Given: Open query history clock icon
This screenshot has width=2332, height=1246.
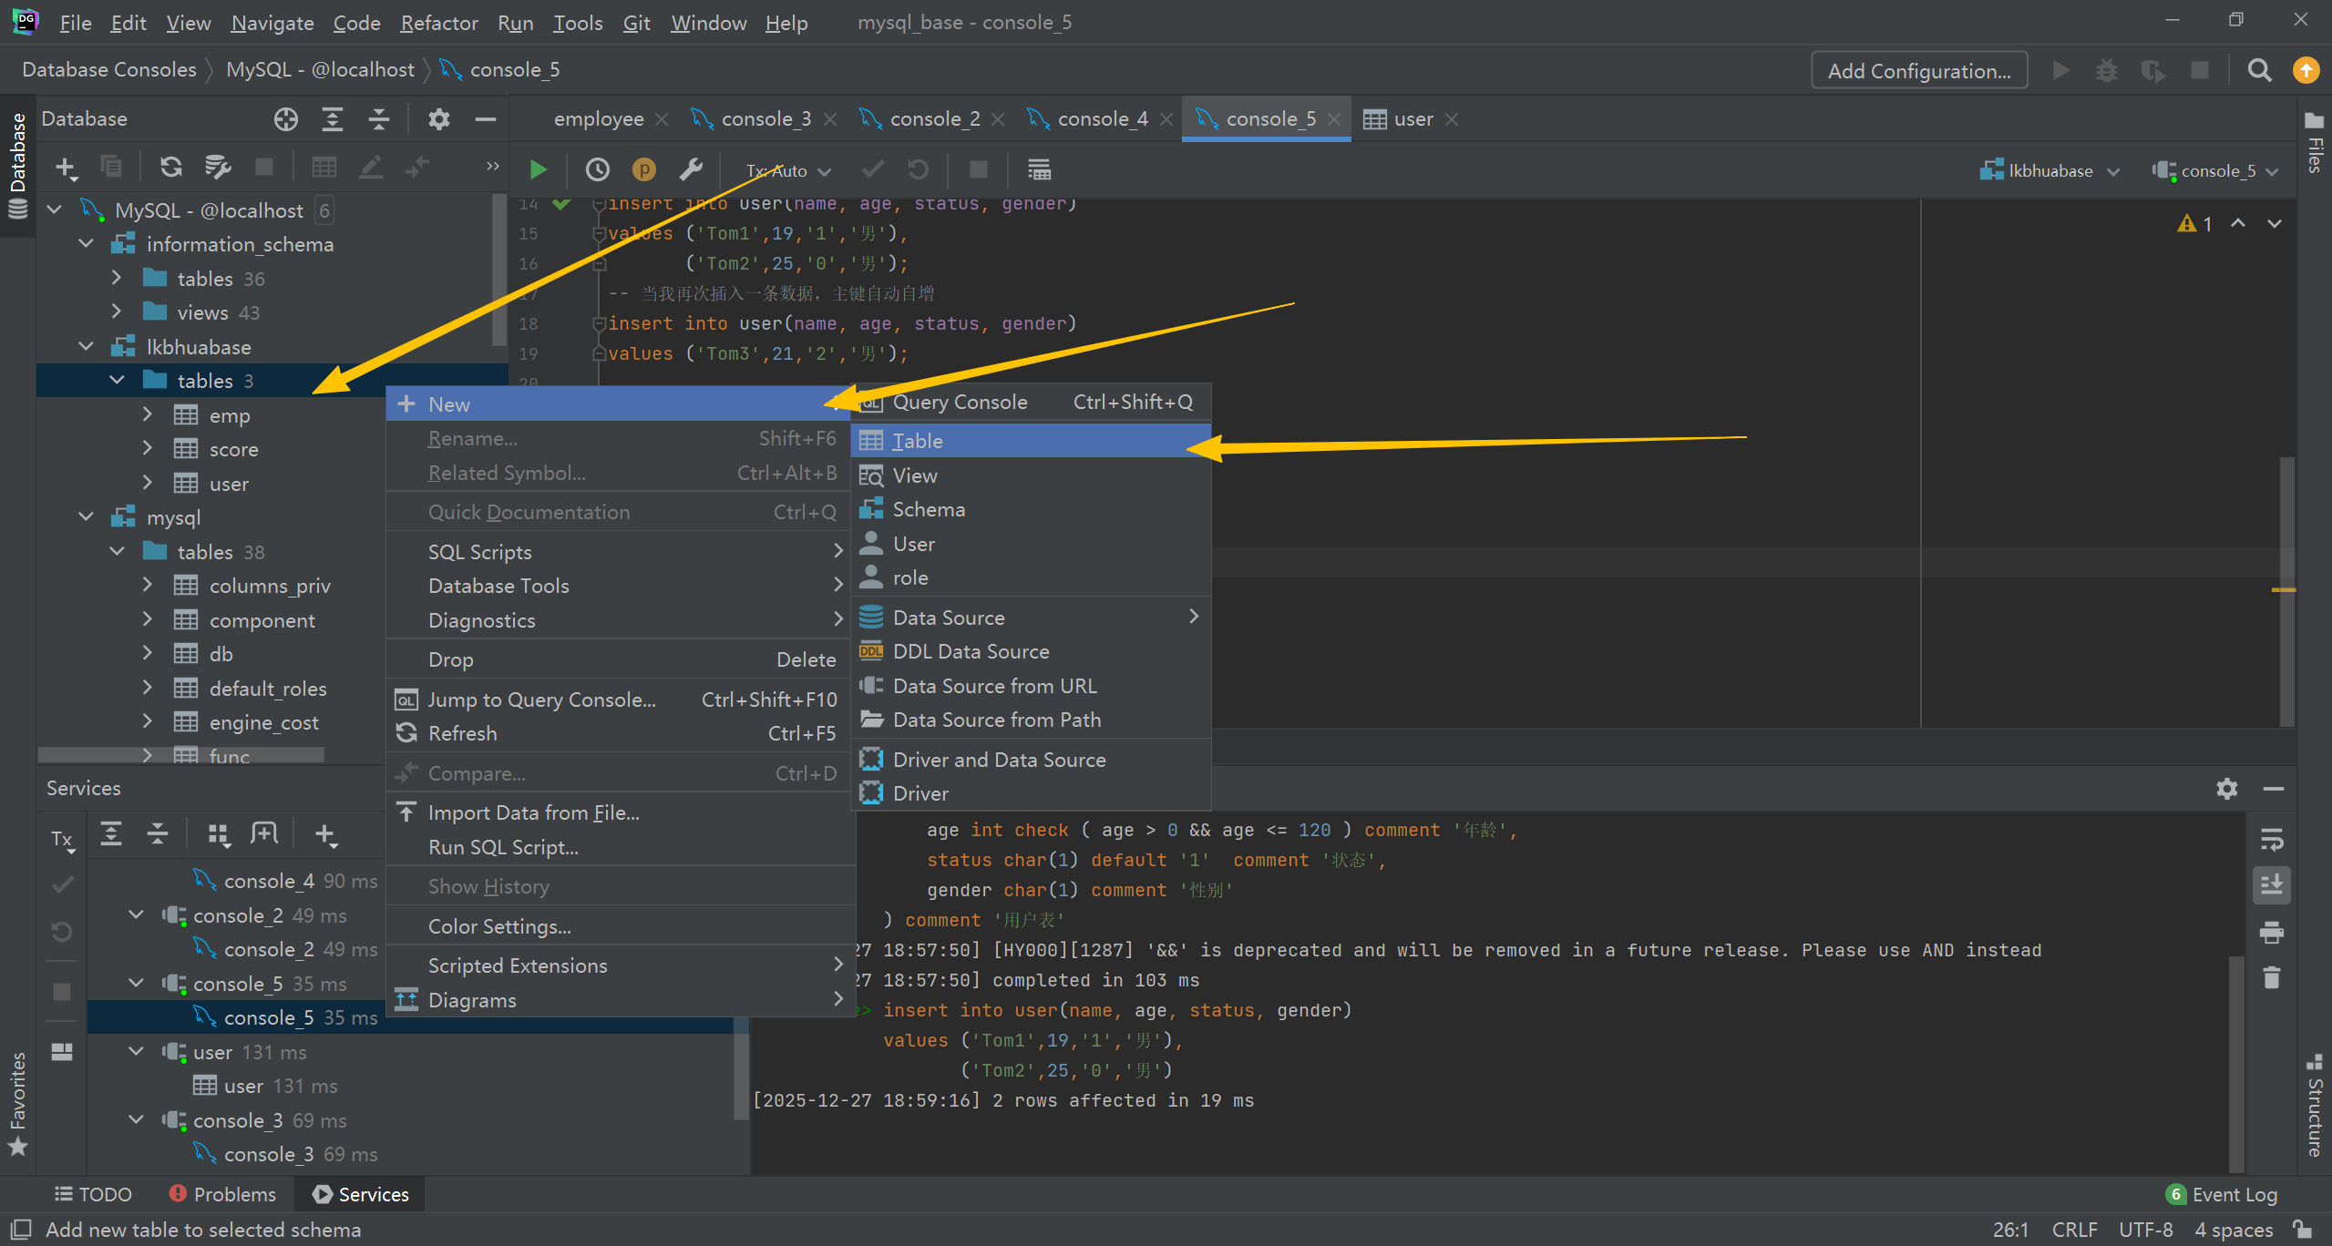Looking at the screenshot, I should tap(597, 170).
